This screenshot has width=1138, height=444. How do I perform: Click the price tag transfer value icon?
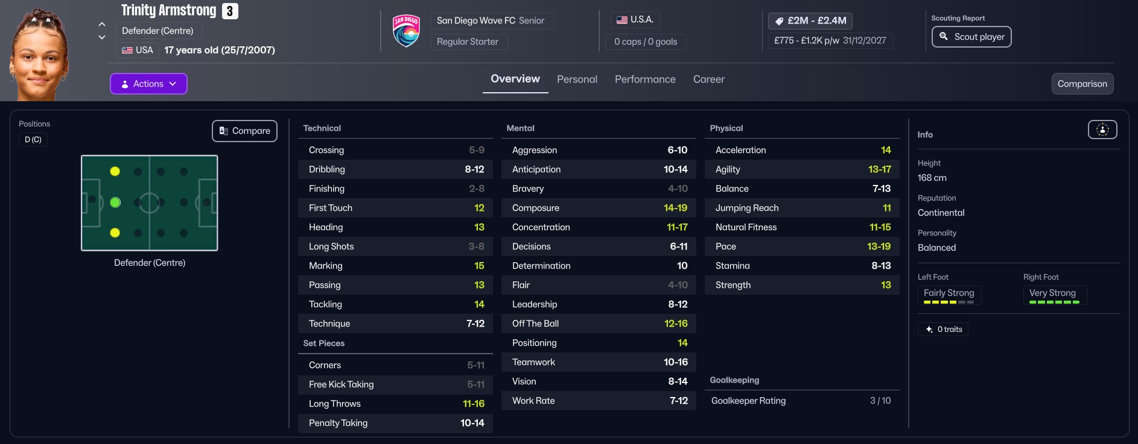tap(779, 20)
